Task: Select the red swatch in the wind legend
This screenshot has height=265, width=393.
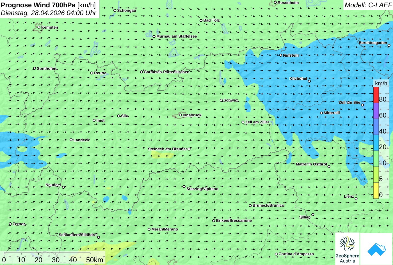Action: click(x=376, y=95)
